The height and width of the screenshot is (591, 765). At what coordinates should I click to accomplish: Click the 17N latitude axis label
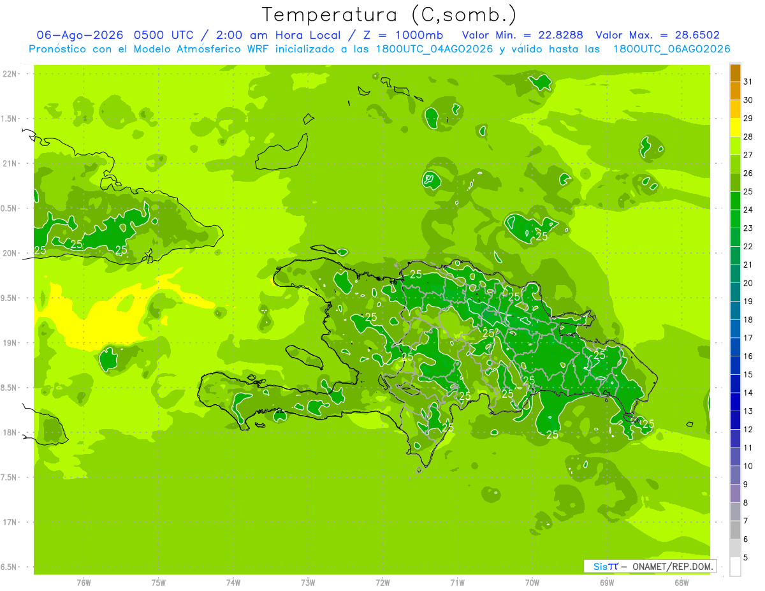pyautogui.click(x=11, y=522)
